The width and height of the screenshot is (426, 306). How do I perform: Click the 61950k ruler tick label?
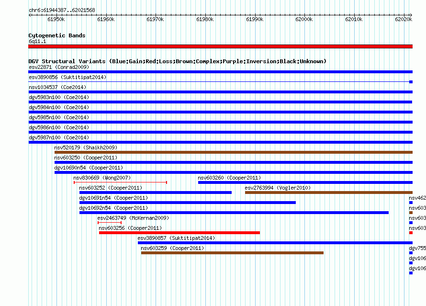coord(56,19)
